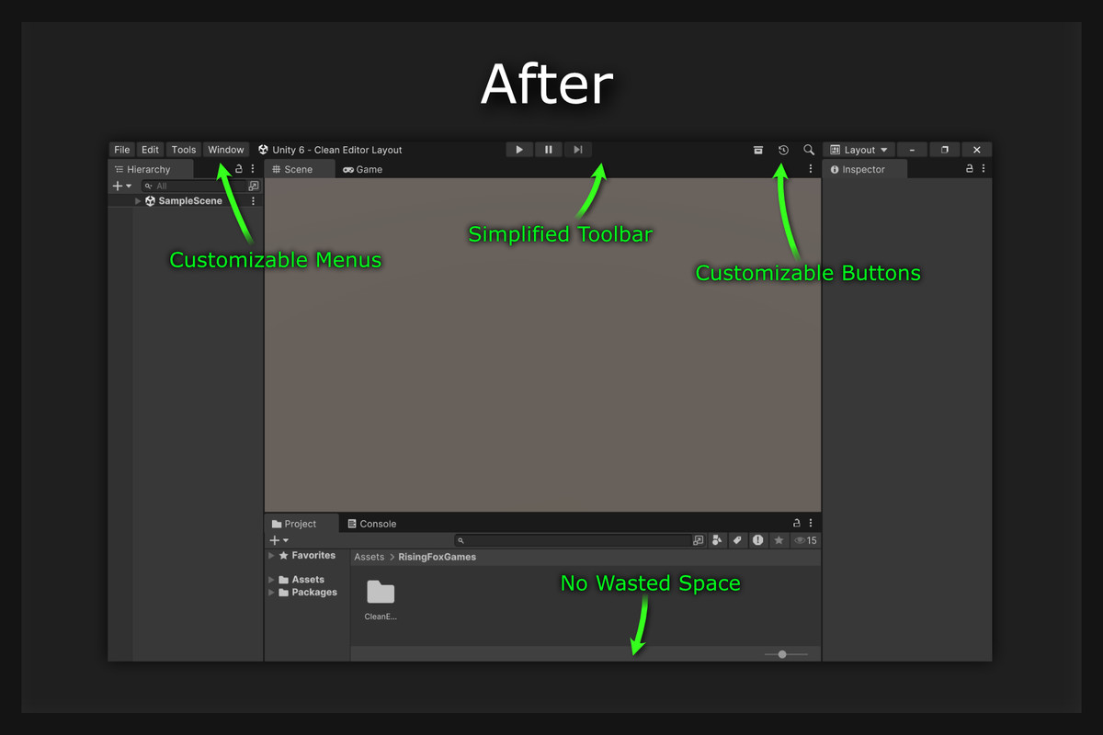Lock the Inspector panel with its padlock icon
Viewport: 1103px width, 735px height.
[968, 168]
